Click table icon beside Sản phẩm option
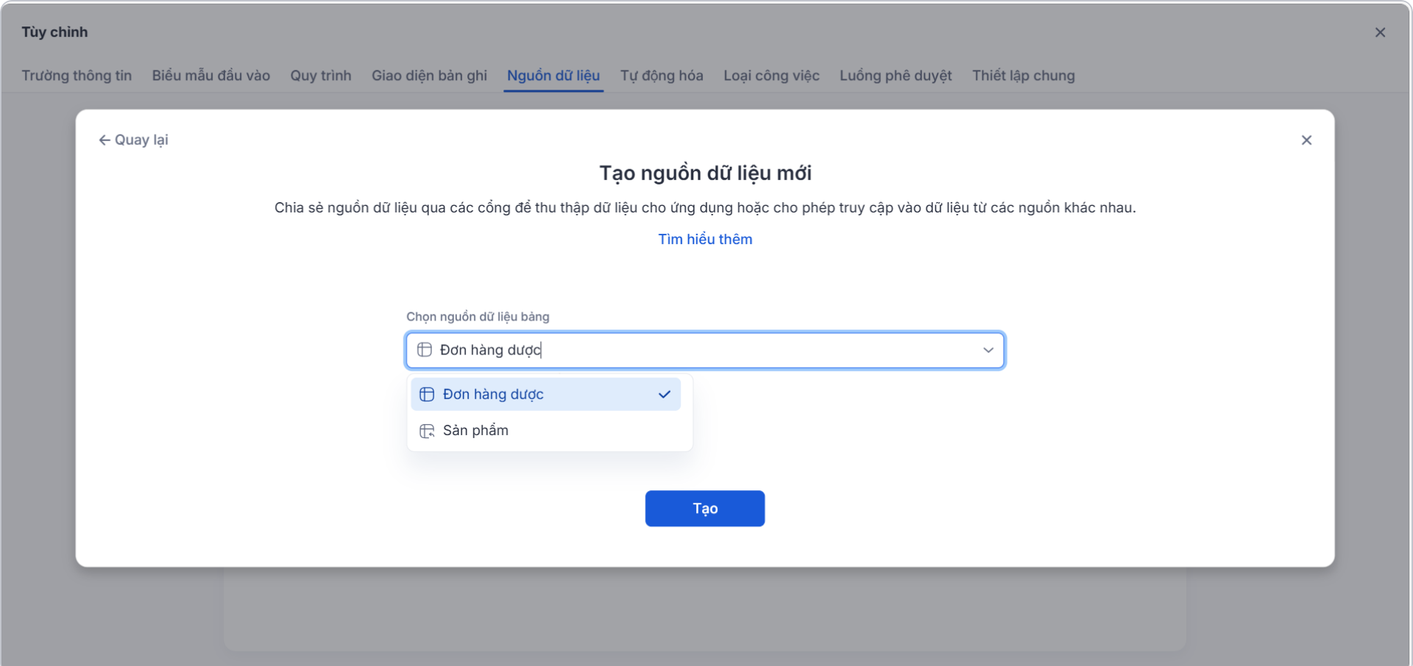Image resolution: width=1413 pixels, height=666 pixels. click(x=427, y=431)
